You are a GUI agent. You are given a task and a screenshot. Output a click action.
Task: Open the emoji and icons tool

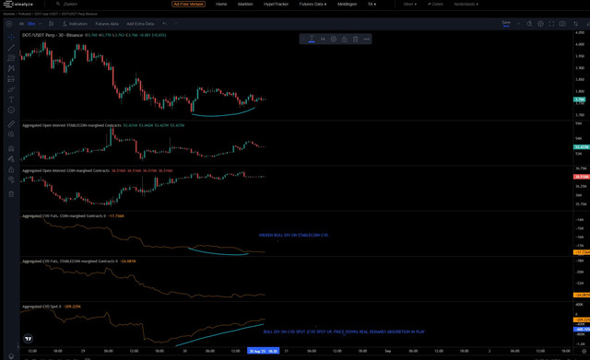[x=11, y=110]
